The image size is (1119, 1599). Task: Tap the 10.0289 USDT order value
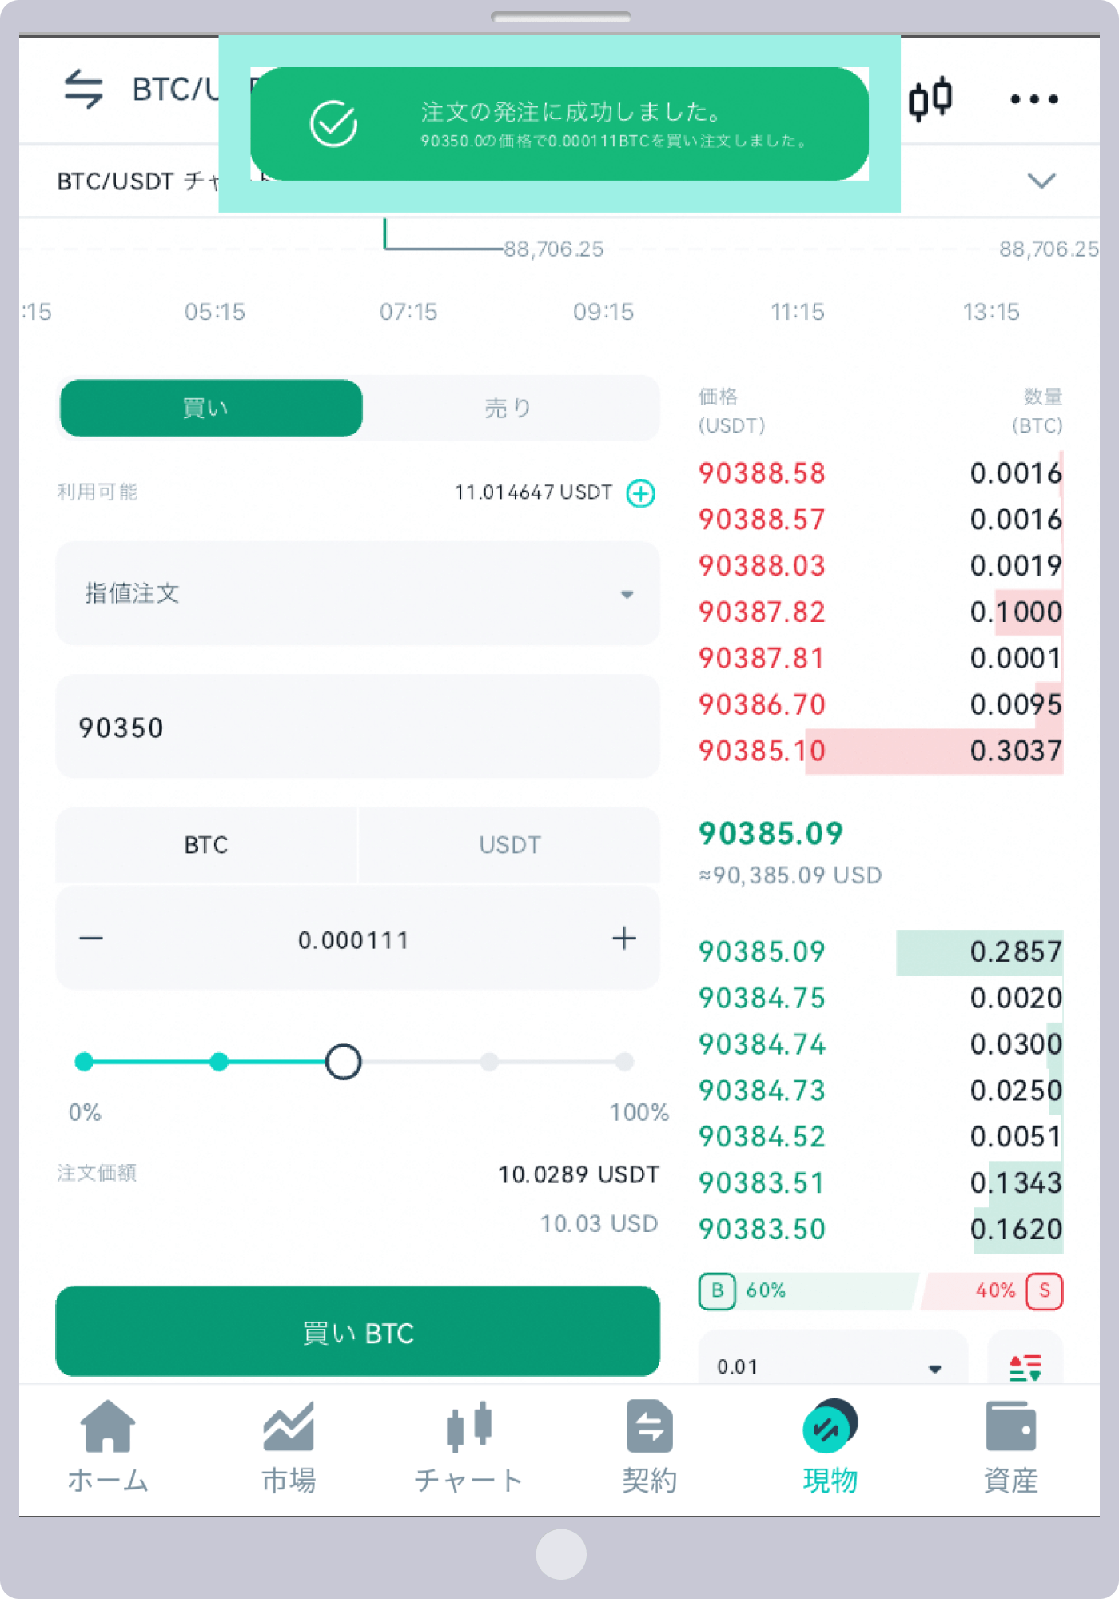(x=579, y=1174)
